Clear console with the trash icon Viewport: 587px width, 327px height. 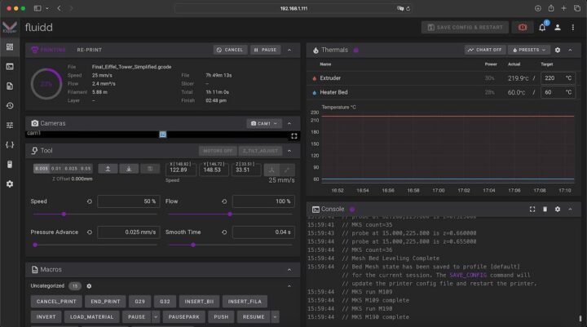(545, 210)
